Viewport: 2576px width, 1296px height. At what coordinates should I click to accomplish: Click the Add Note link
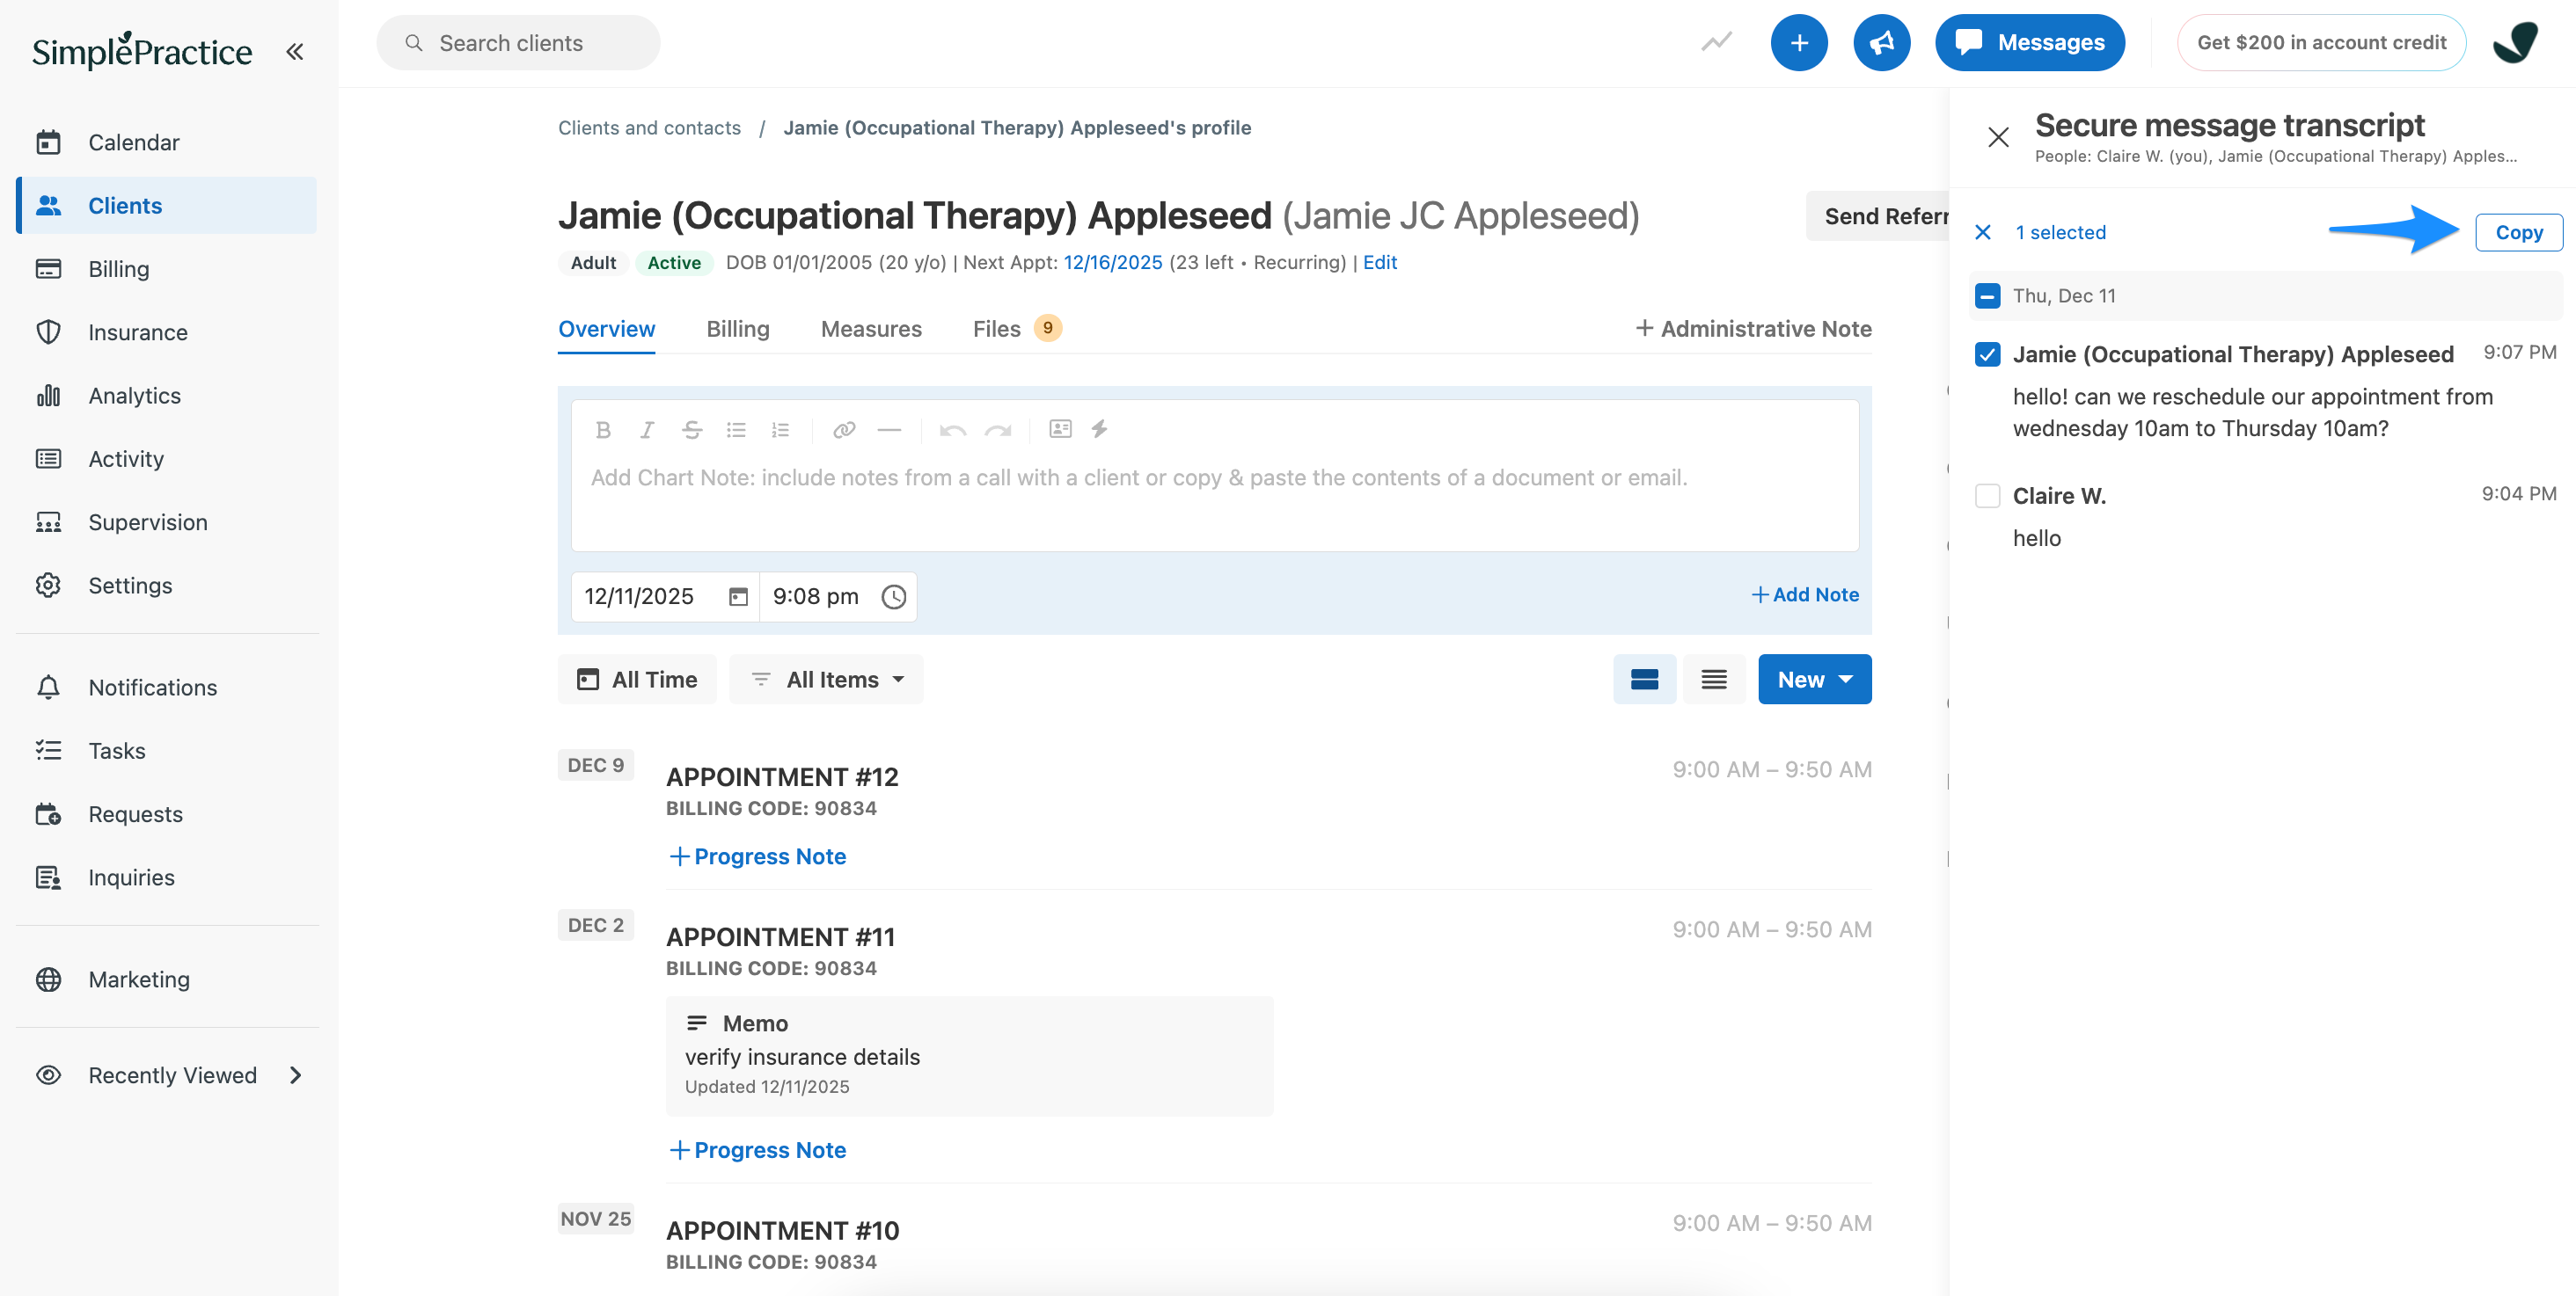pyautogui.click(x=1805, y=594)
